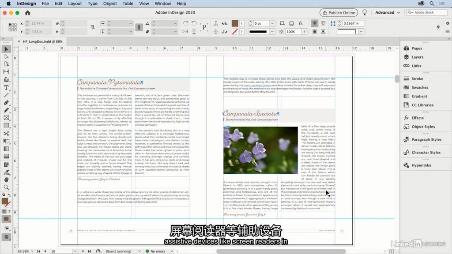Select the Selection tool arrow
This screenshot has width=452, height=254.
click(6, 49)
